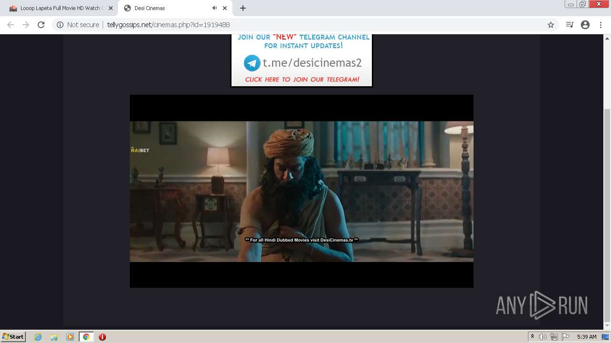
Task: Click the address bar URL tellygossips.net
Action: point(169,25)
